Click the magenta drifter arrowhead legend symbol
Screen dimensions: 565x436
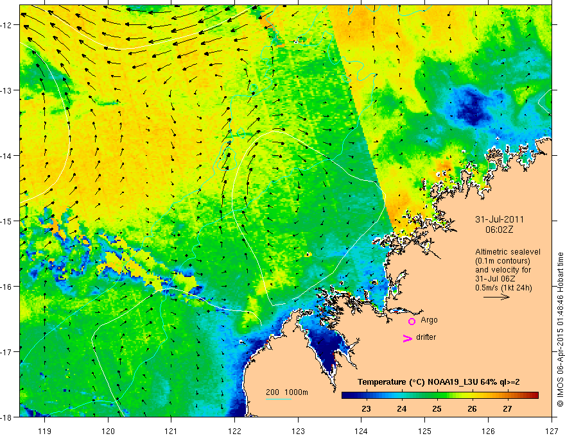click(x=407, y=339)
